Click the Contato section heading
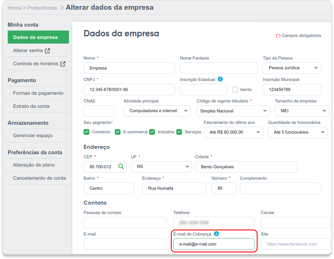Screen dimensions: 334x259 pos(95,203)
